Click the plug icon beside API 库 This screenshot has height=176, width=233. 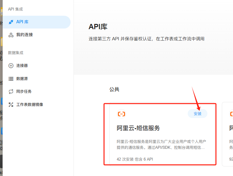(x=11, y=22)
